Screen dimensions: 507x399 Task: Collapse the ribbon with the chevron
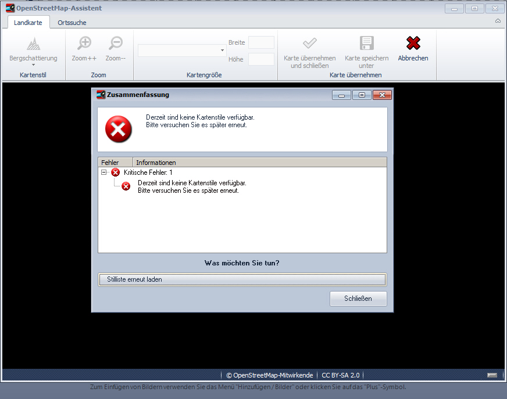coord(498,21)
